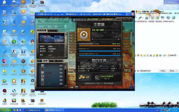Click the friends list vertical scrollbar
179x112 pixels.
pos(65,75)
